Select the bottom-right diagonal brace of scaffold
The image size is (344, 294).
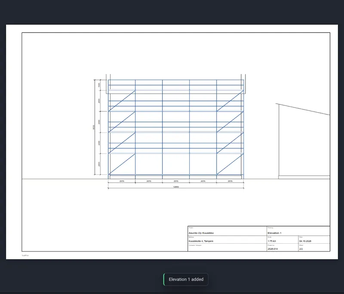pos(230,164)
